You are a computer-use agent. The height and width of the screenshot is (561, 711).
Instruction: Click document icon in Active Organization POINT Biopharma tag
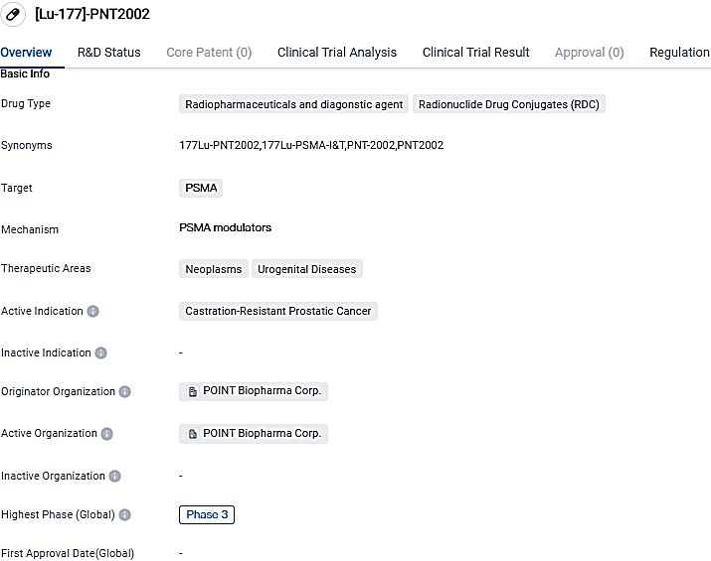pos(193,434)
